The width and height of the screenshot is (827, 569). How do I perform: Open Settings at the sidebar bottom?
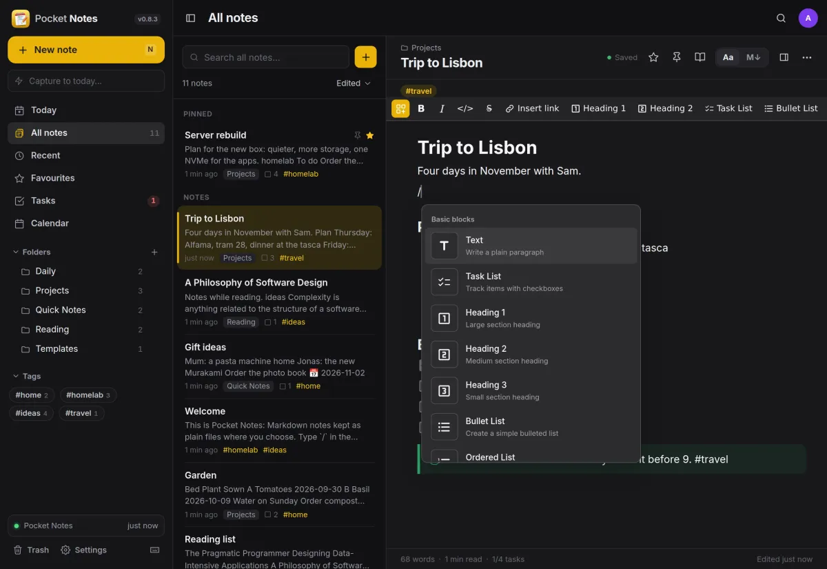tap(84, 550)
